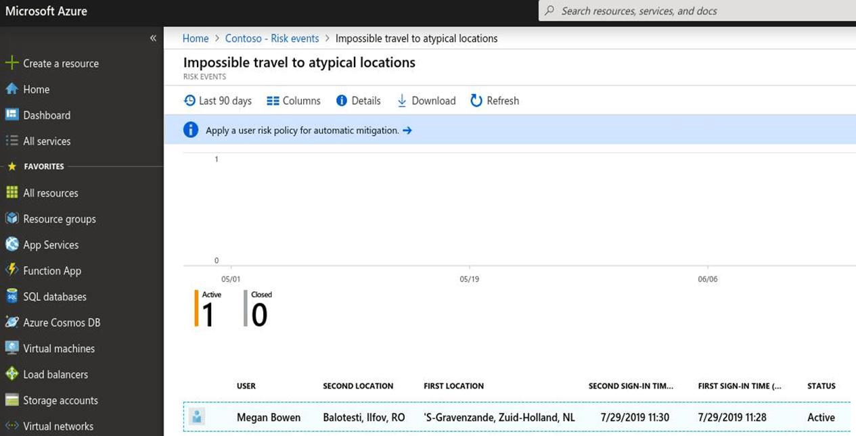Click 'S-Gravenzande, Zuid-Holland, NL cell
Screen dimensions: 856x436
click(x=499, y=418)
